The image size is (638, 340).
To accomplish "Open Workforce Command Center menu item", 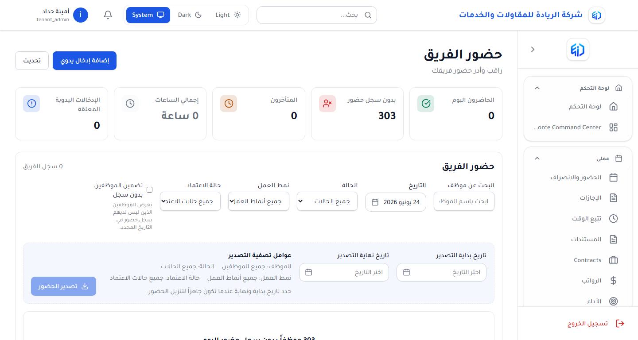I will (576, 127).
